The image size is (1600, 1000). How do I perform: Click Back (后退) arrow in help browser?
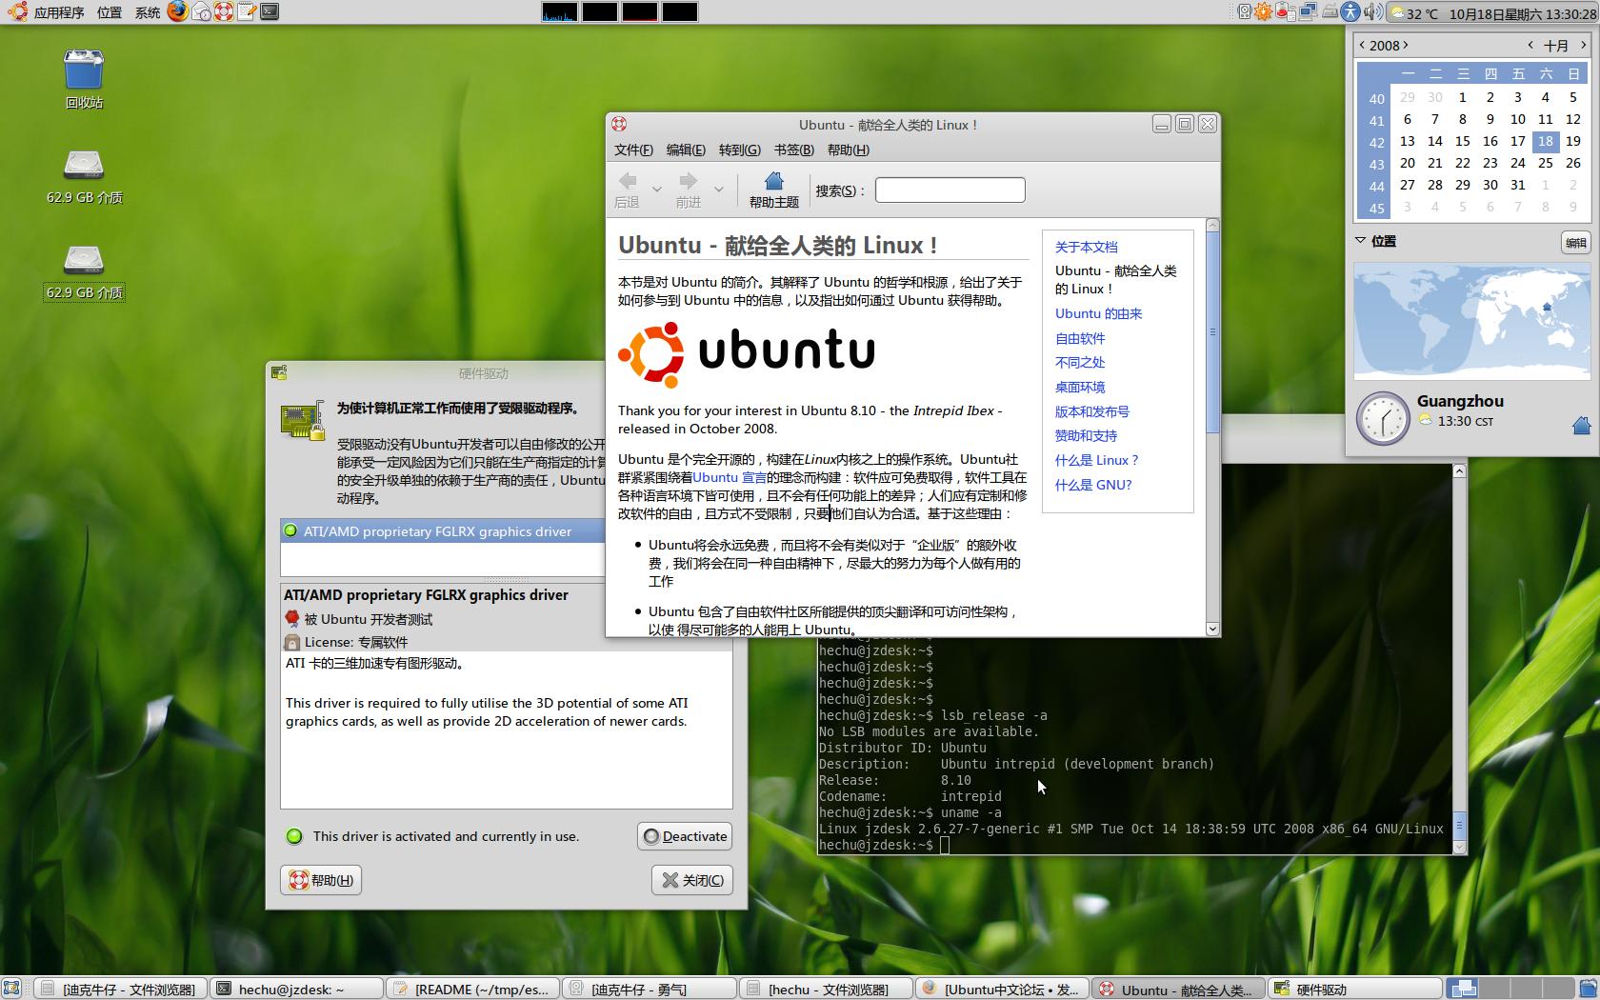[x=628, y=190]
